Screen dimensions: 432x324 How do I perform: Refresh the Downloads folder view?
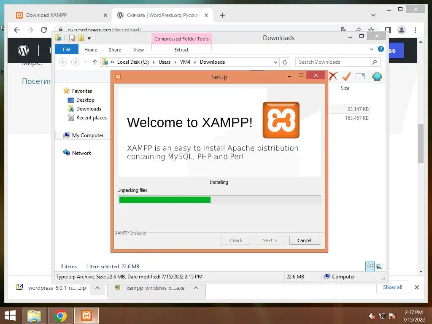(x=285, y=62)
